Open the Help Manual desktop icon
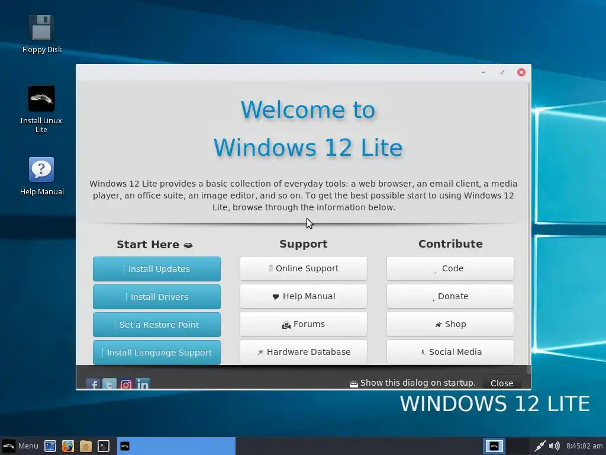Viewport: 606px width, 455px height. point(41,176)
